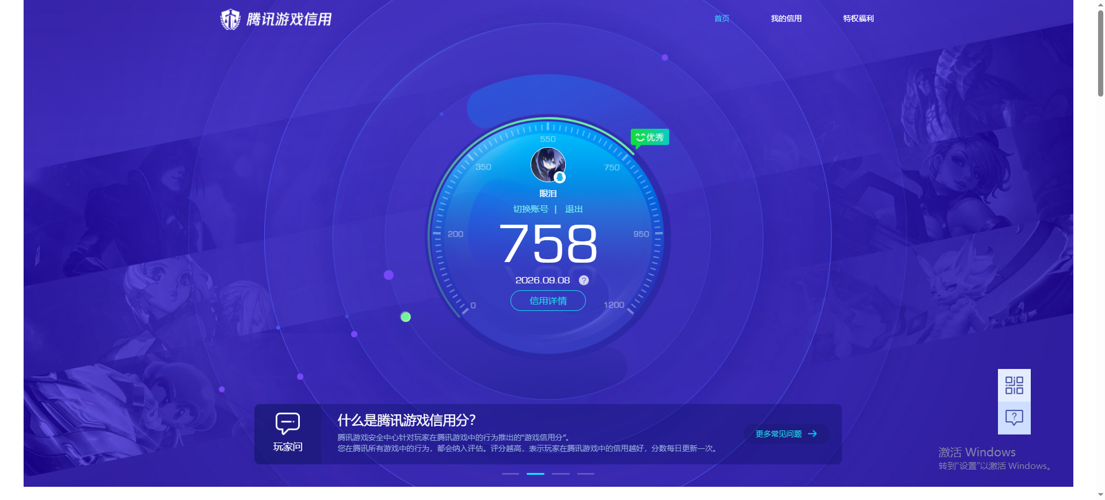Click the 玩家问 speech bubble icon
The height and width of the screenshot is (500, 1105).
[288, 424]
